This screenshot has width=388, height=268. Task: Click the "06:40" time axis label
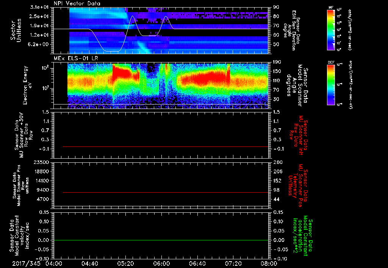(x=197, y=263)
